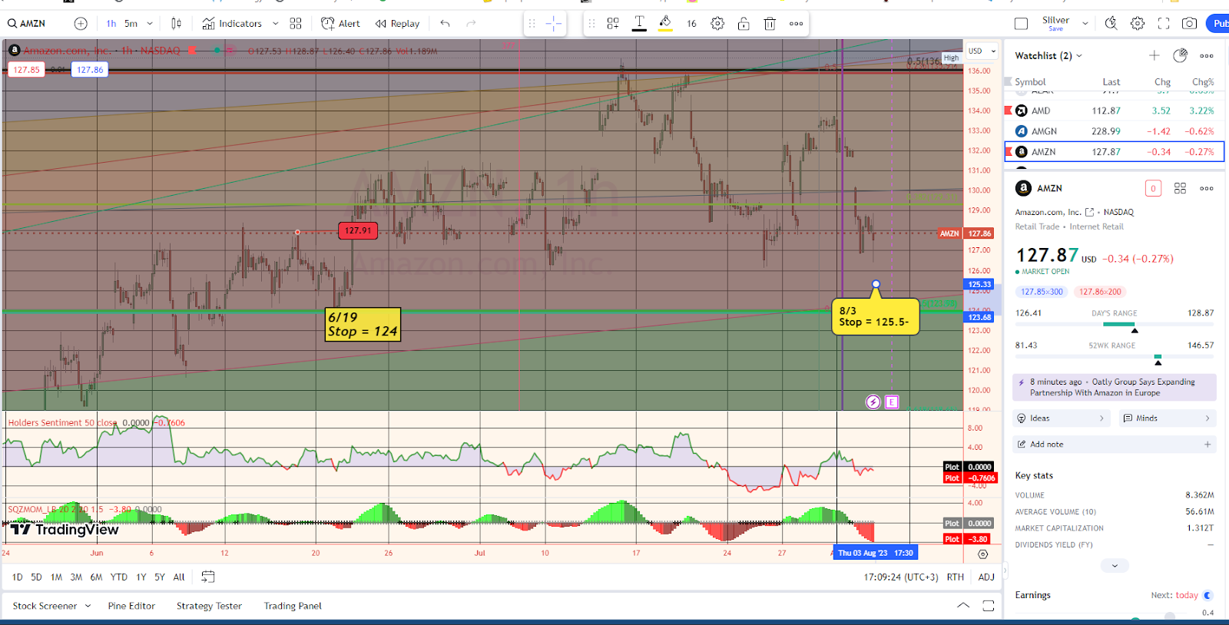This screenshot has height=625, width=1229.
Task: Open details panel more options ellipsis
Action: [x=1207, y=188]
